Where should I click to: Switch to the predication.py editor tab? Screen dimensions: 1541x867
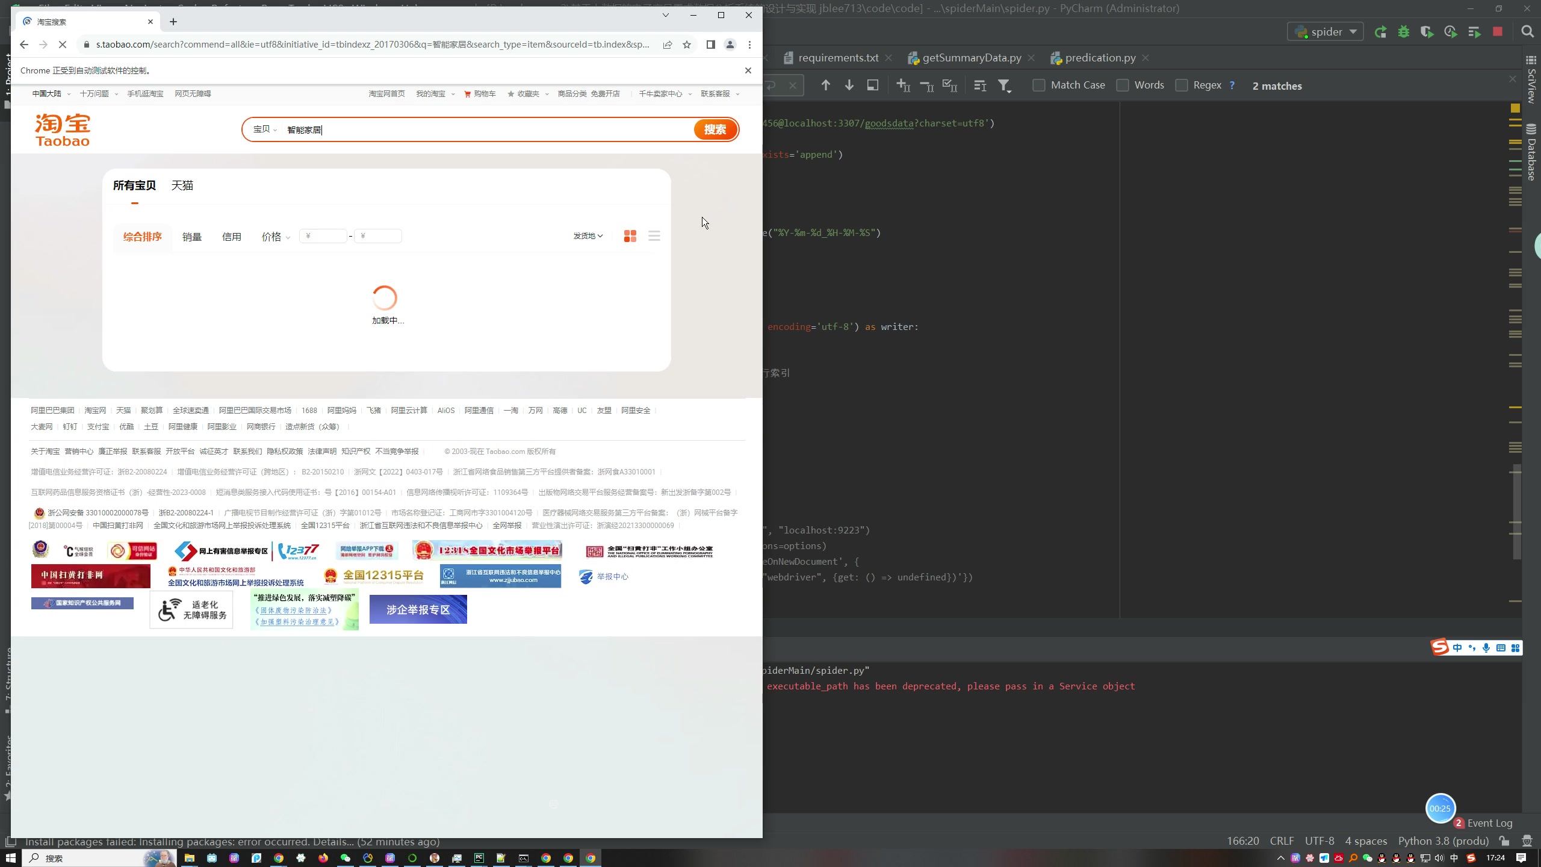[x=1100, y=58]
